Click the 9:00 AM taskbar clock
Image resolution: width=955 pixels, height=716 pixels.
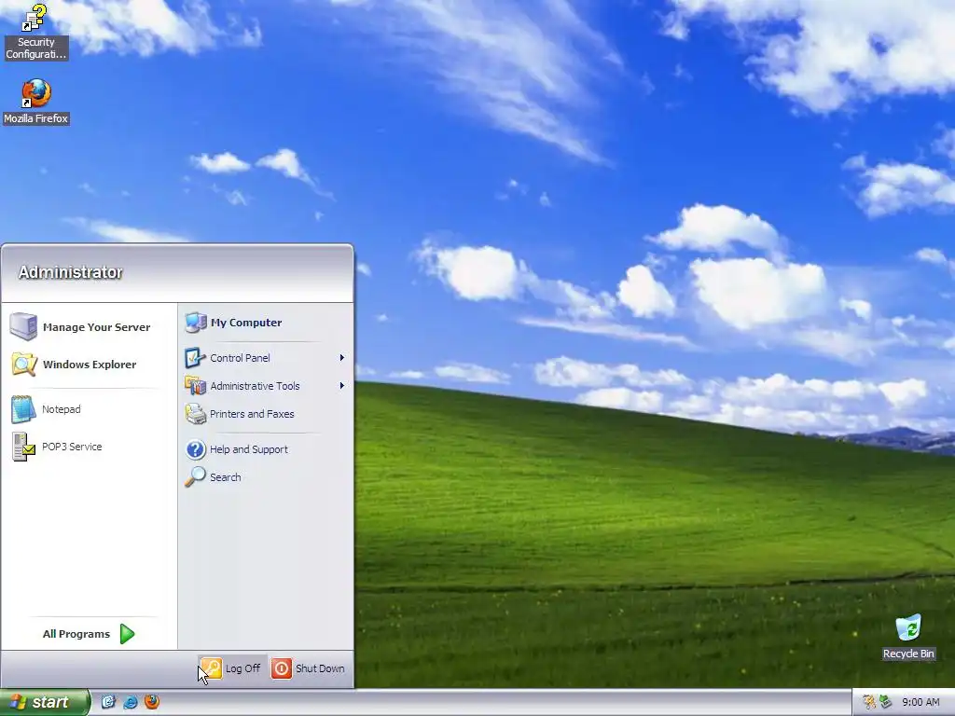pos(920,702)
